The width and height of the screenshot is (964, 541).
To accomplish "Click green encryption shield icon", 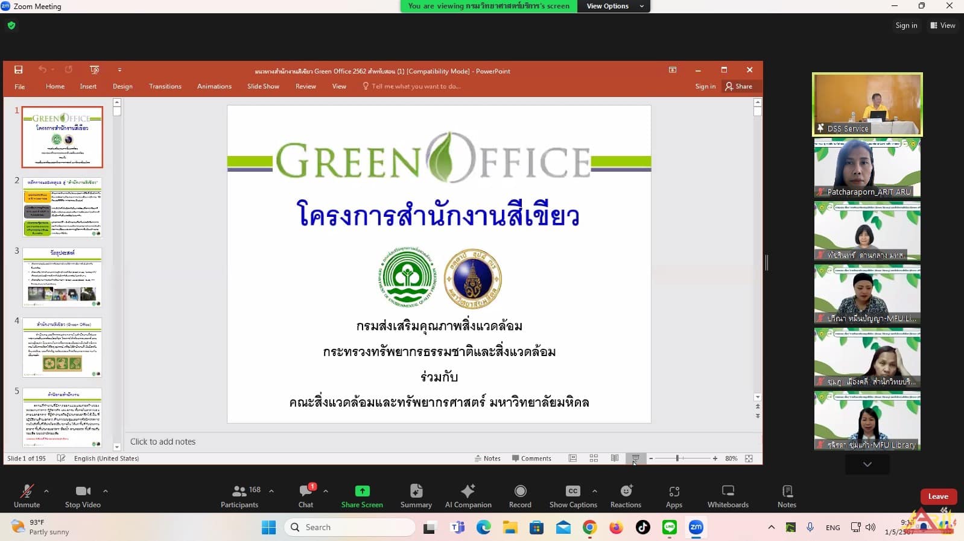I will pos(11,25).
